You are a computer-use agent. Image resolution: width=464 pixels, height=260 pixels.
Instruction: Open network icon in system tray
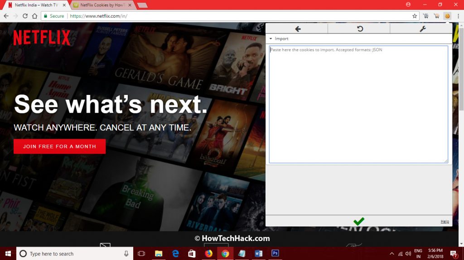401,254
